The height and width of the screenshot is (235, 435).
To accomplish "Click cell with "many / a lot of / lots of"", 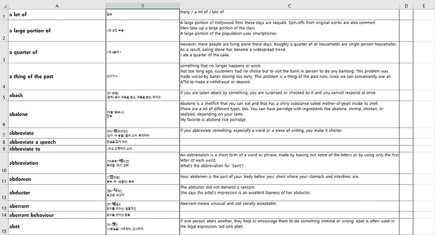I will (289, 14).
